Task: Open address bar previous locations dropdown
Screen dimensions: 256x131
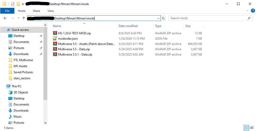Action: point(158,18)
